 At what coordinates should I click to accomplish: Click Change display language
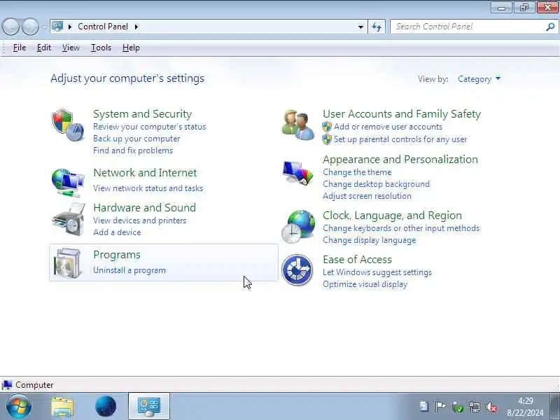tap(370, 240)
